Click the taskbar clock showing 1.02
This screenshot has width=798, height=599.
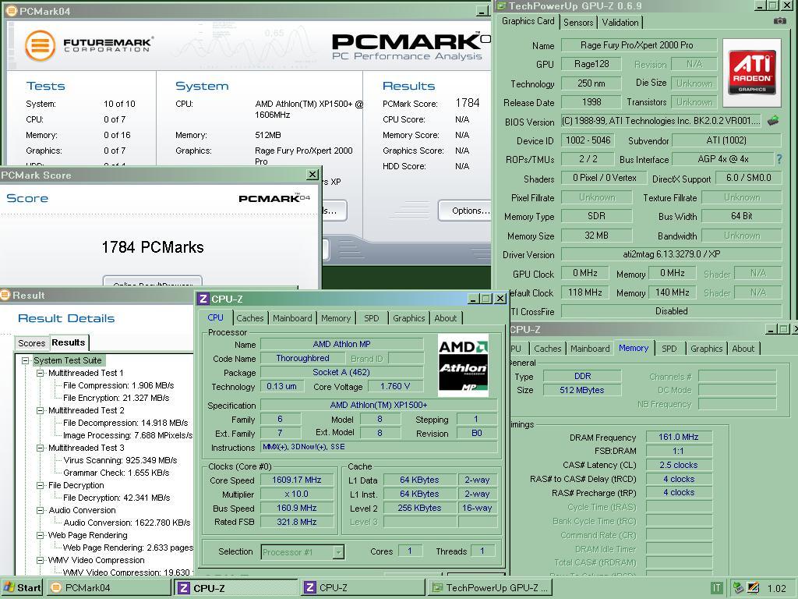pos(777,588)
